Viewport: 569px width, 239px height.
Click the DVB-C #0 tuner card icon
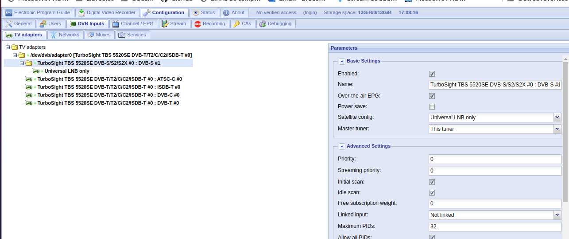tap(29, 95)
